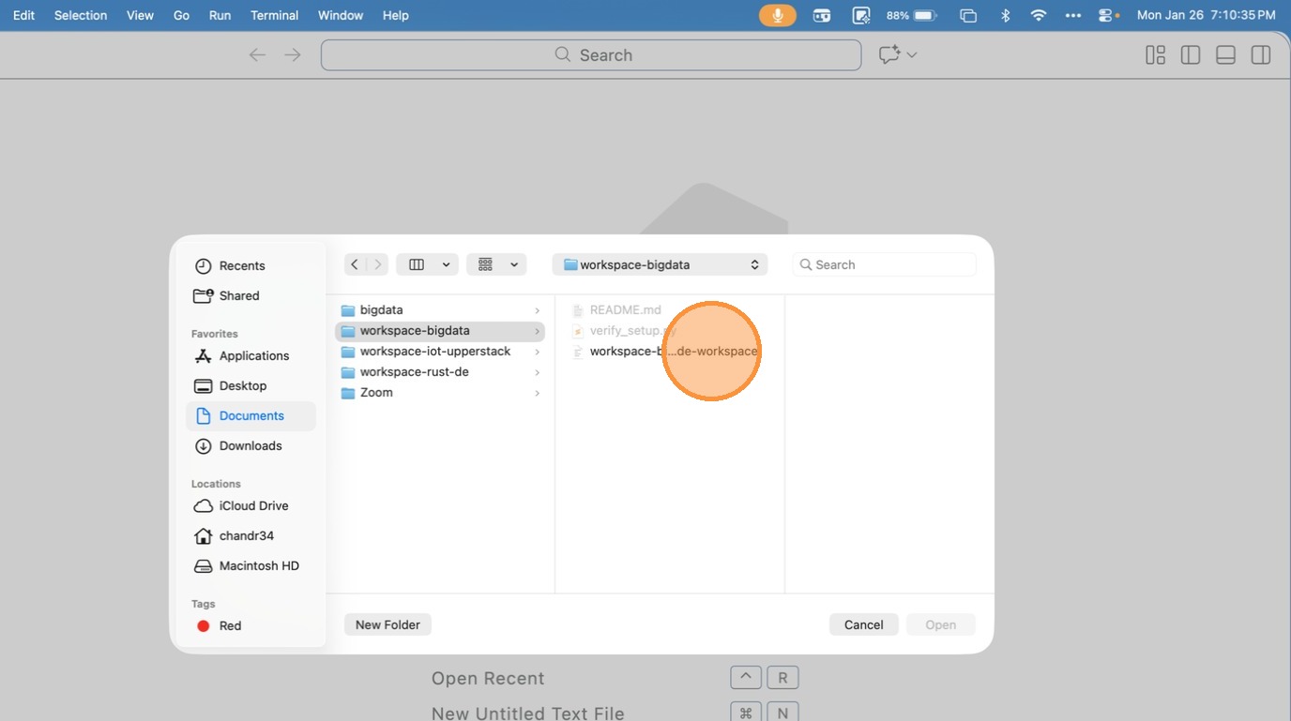The width and height of the screenshot is (1291, 721).
Task: Click the column view icon button
Action: 417,264
